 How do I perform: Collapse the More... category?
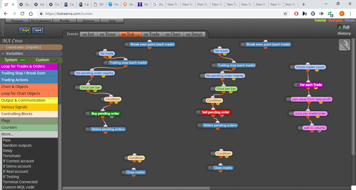[29, 134]
